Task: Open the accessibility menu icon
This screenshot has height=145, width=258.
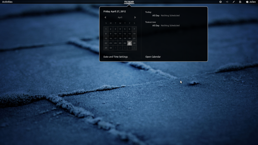Action: tap(220, 2)
